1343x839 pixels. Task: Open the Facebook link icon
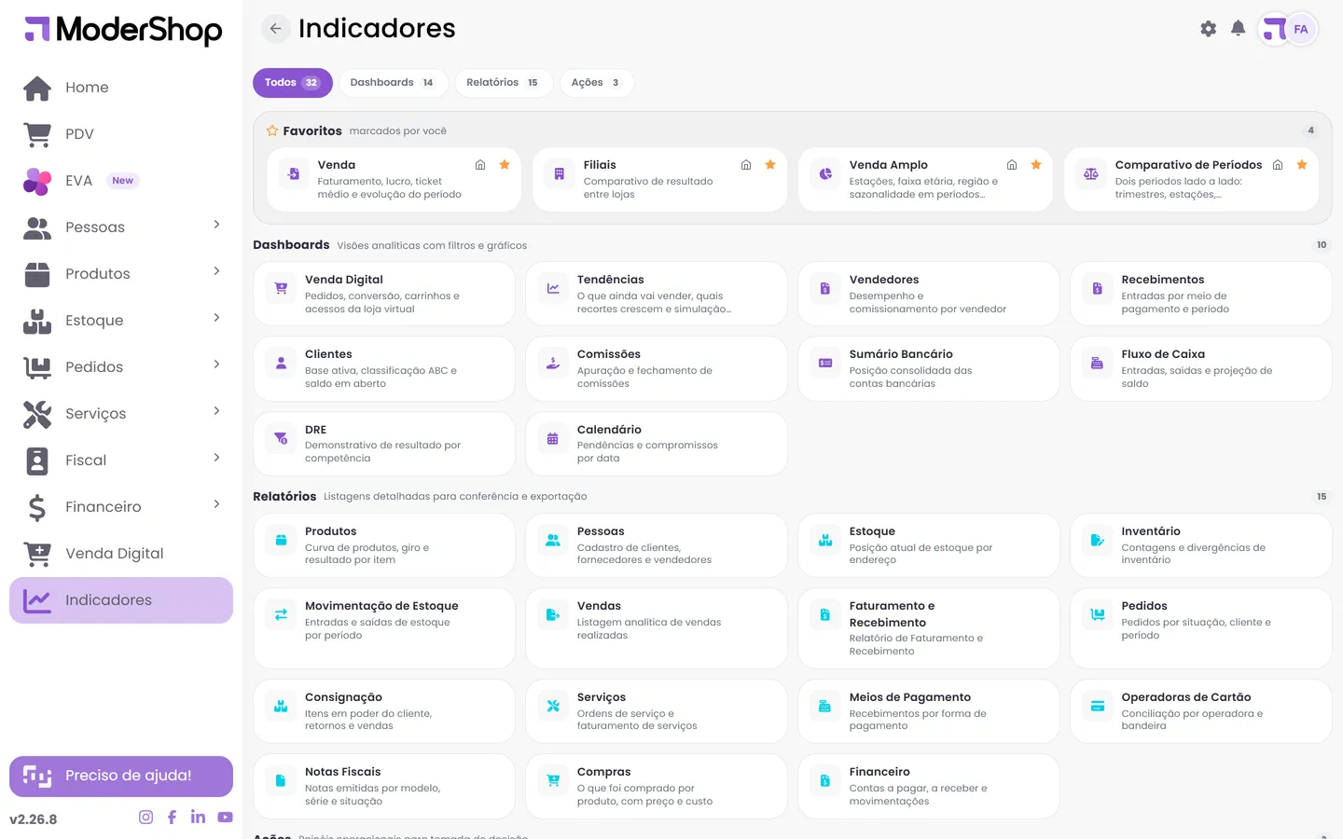click(x=172, y=818)
